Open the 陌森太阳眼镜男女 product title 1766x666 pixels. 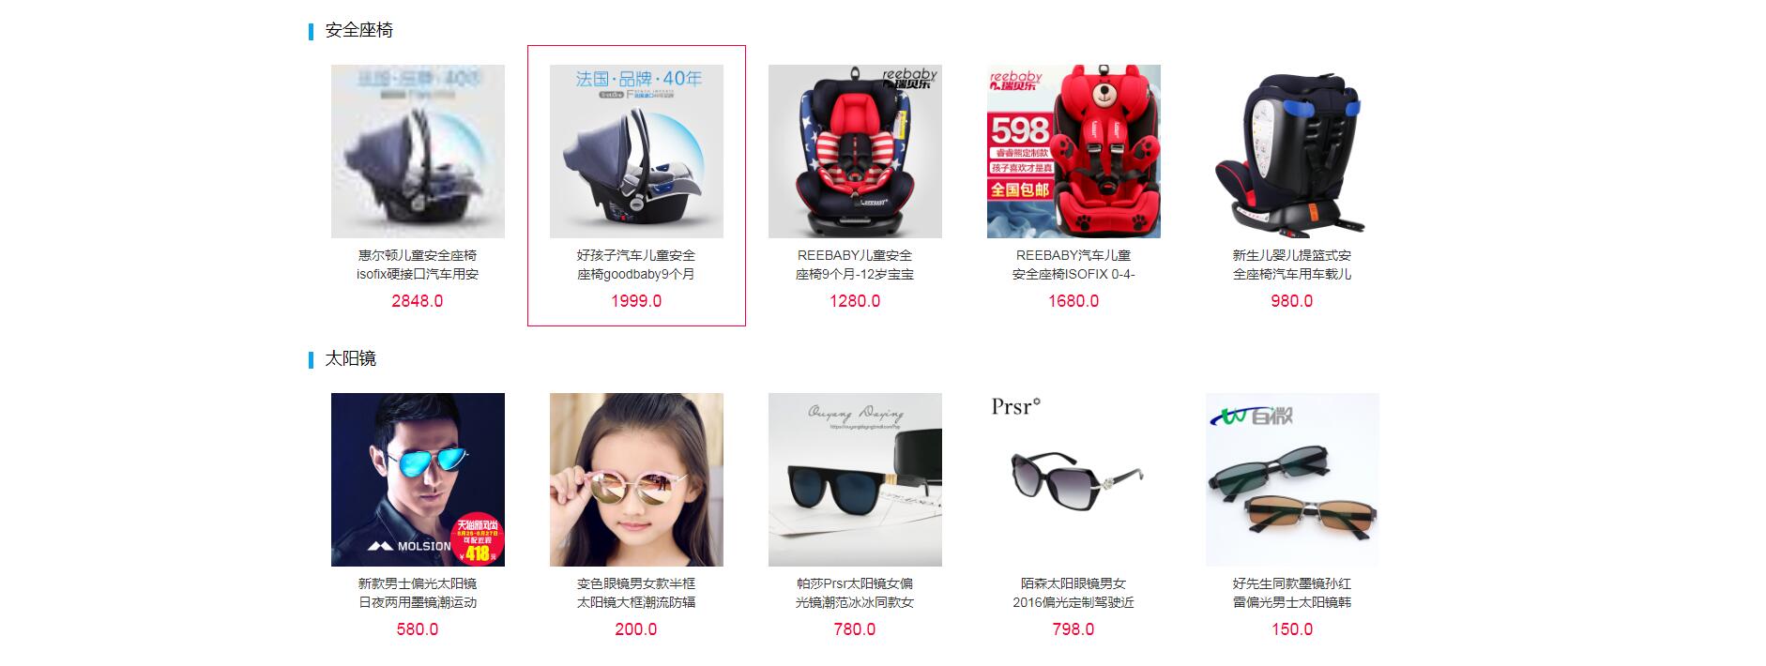click(x=1073, y=593)
